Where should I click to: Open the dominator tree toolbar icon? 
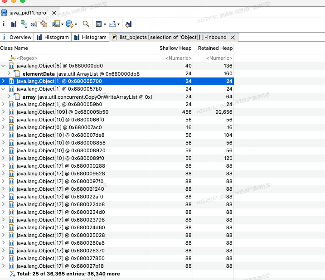coord(24,24)
